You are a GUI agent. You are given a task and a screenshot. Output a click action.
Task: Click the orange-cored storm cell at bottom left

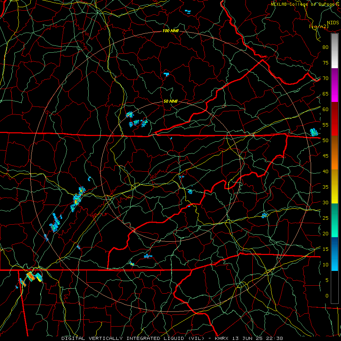(31, 277)
